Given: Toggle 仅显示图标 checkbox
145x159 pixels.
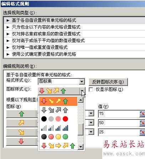Looking at the screenshot, I should [91, 89].
